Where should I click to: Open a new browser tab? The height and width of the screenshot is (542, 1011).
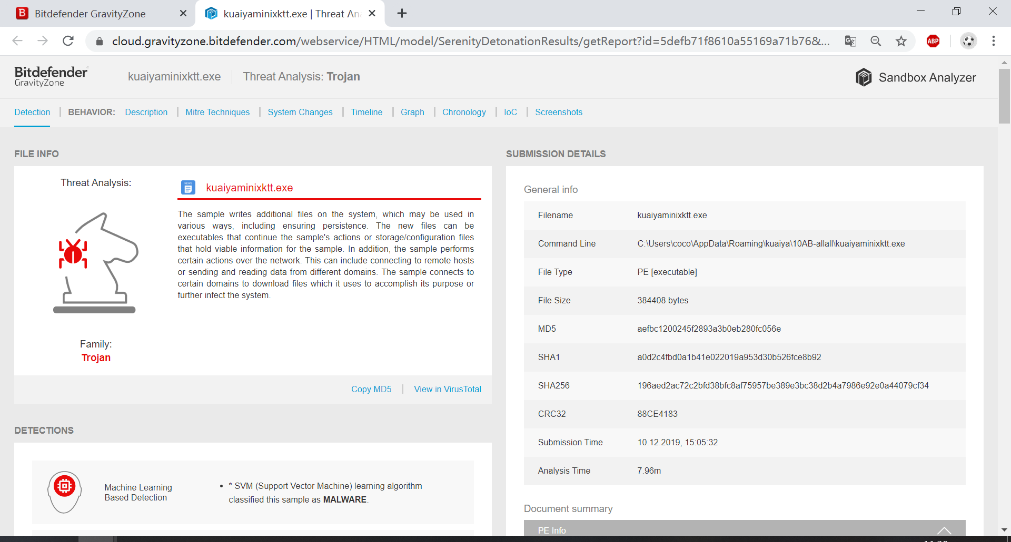tap(402, 13)
